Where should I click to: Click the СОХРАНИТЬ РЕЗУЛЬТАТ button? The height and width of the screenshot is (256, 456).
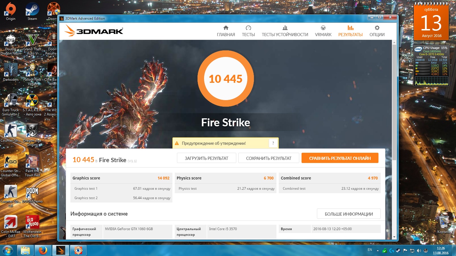click(x=269, y=158)
